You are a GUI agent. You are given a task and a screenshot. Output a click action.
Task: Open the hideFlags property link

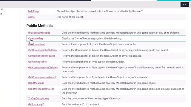coord(34,11)
